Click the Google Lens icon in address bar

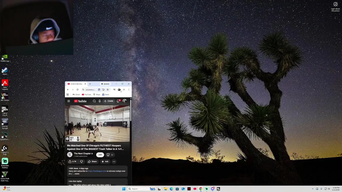click(99, 90)
